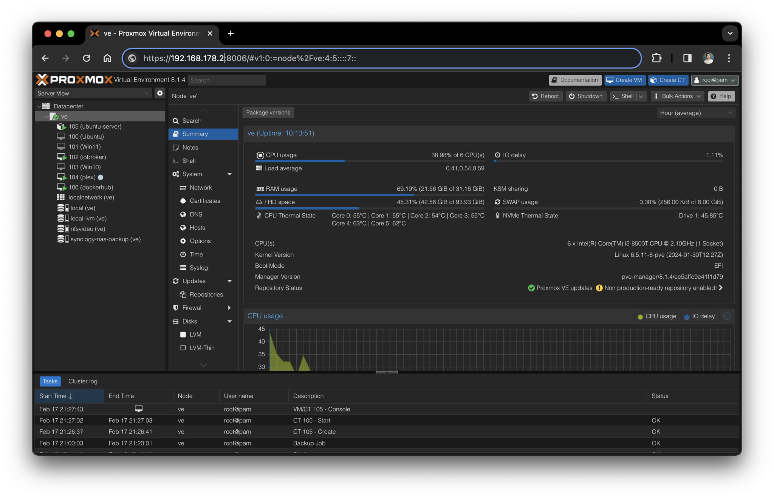Open the Server View dropdown

point(93,93)
